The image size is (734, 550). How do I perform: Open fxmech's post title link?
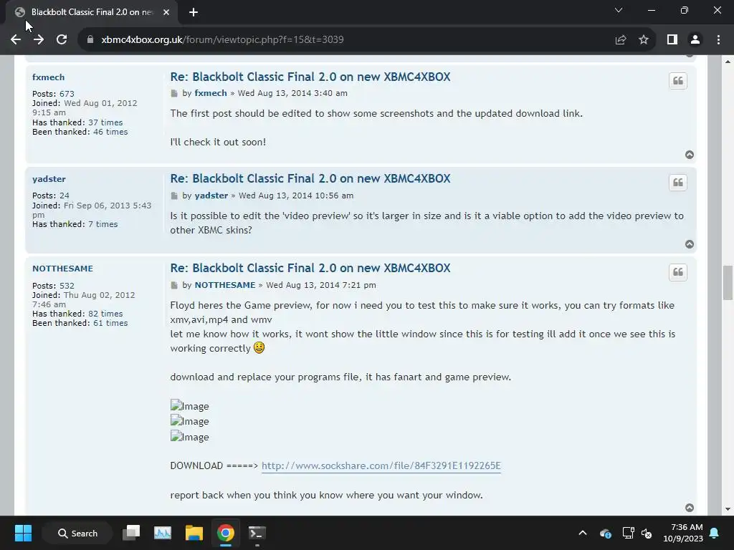coord(310,77)
